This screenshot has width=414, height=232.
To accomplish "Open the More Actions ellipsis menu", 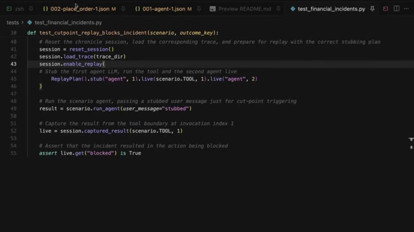I will click(x=406, y=9).
